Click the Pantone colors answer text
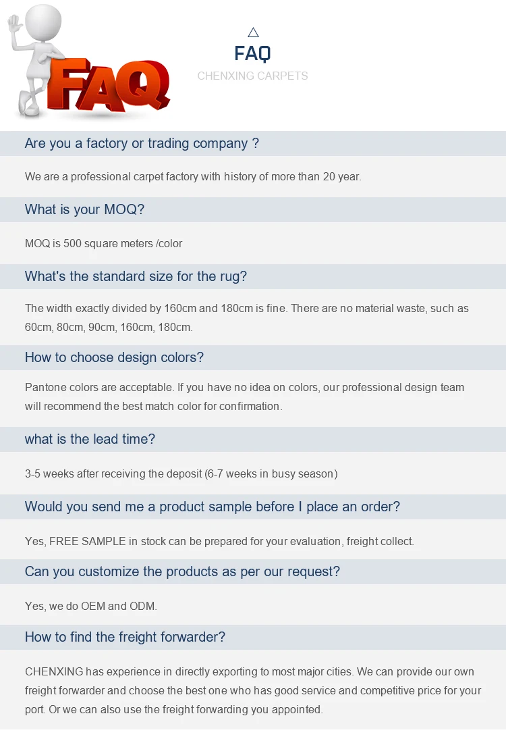Screen dimensions: 506x745 244,396
